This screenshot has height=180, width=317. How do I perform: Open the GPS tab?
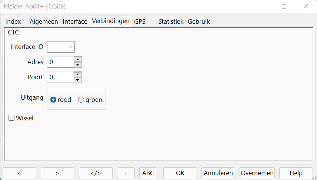point(140,21)
